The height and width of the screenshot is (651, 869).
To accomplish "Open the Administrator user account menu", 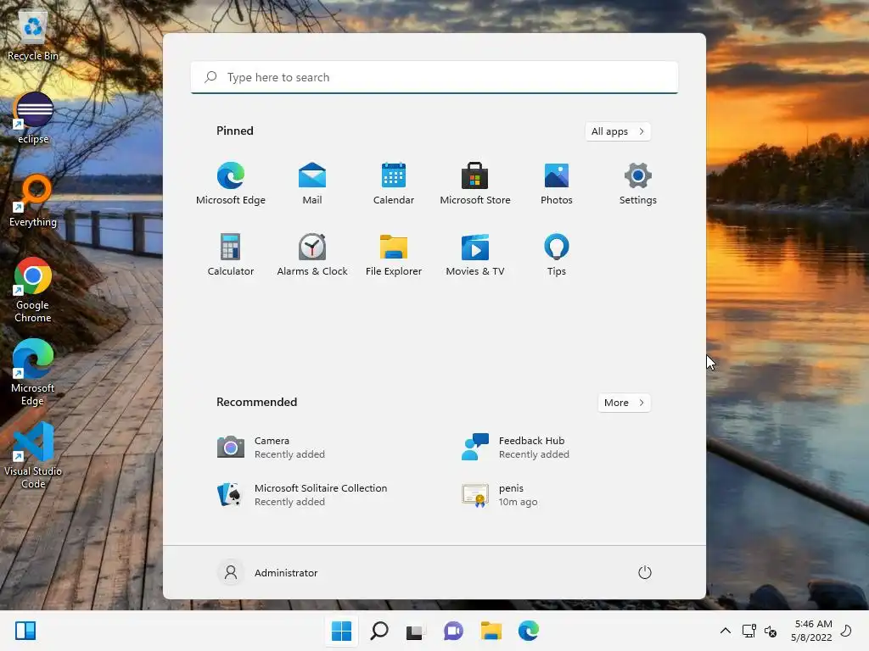I will pos(268,572).
